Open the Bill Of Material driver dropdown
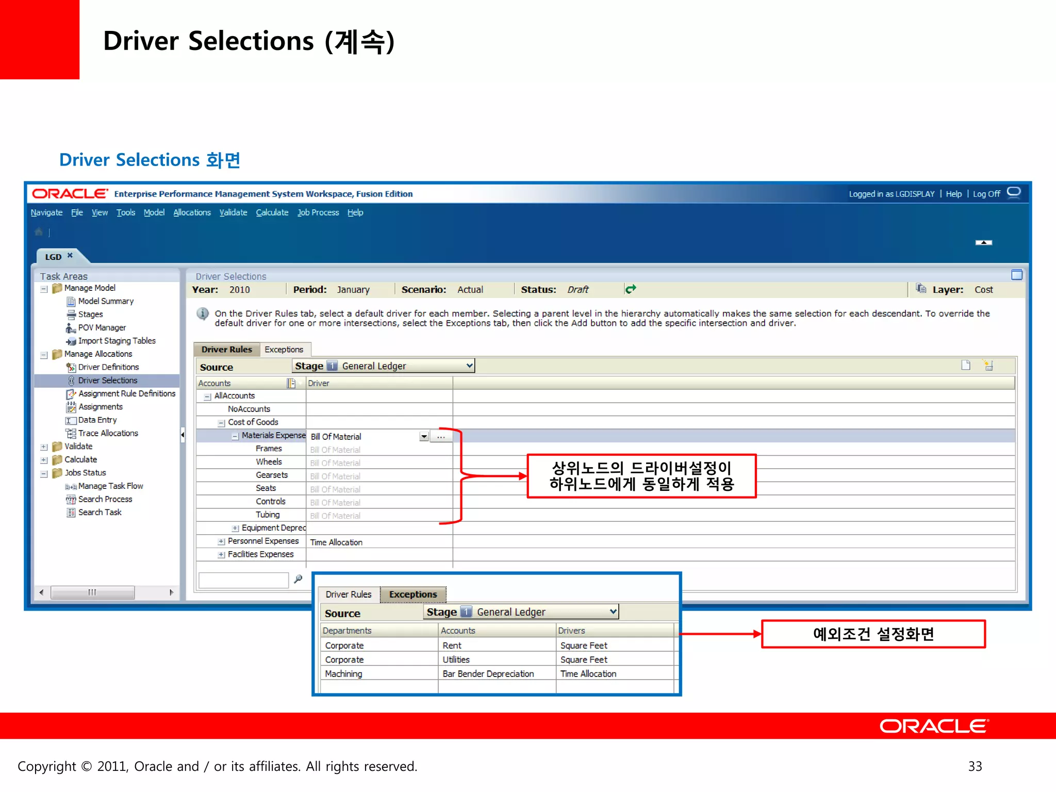This screenshot has height=792, width=1056. tap(424, 437)
